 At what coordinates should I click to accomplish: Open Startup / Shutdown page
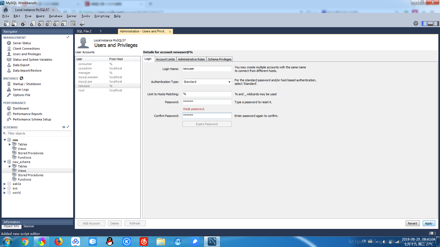(27, 84)
